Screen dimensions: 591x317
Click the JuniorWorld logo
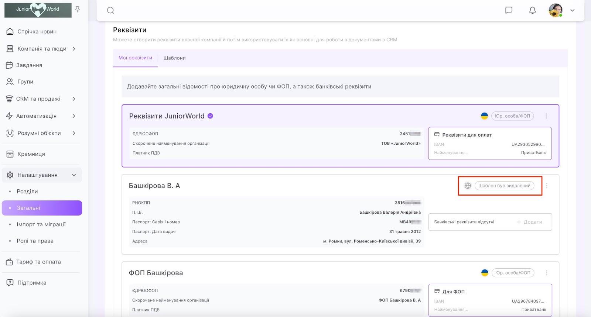38,9
